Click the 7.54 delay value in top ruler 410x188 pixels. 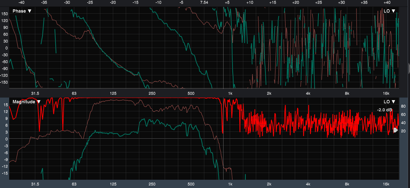coord(204,3)
